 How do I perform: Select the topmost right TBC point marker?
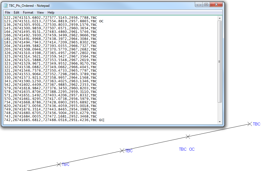click(x=249, y=124)
